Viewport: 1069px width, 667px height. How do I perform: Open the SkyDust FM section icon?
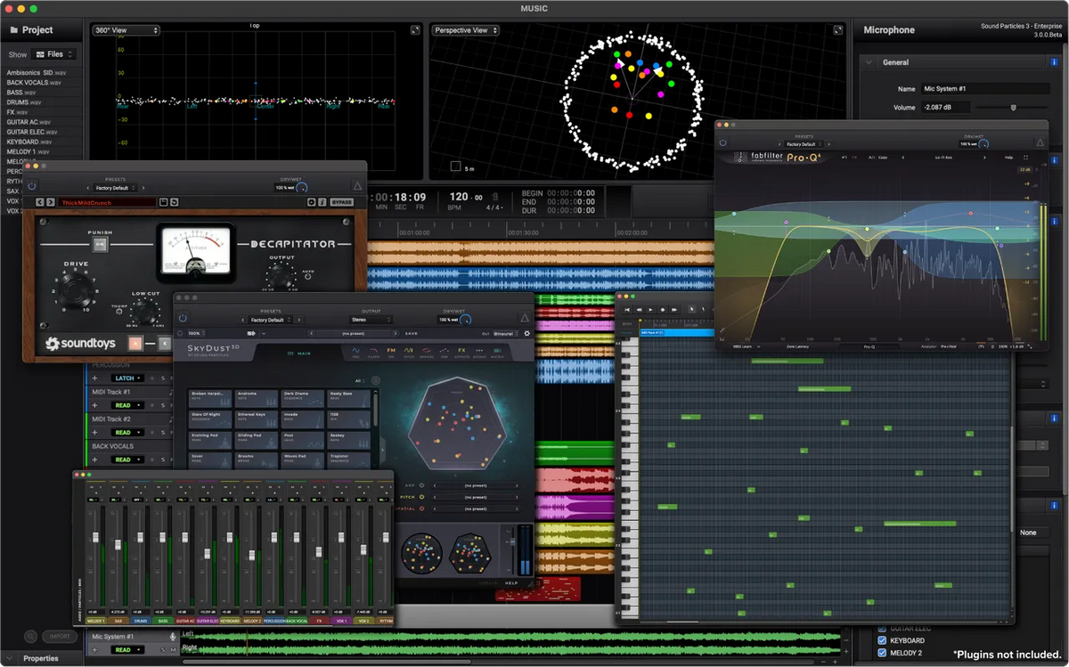pyautogui.click(x=393, y=351)
